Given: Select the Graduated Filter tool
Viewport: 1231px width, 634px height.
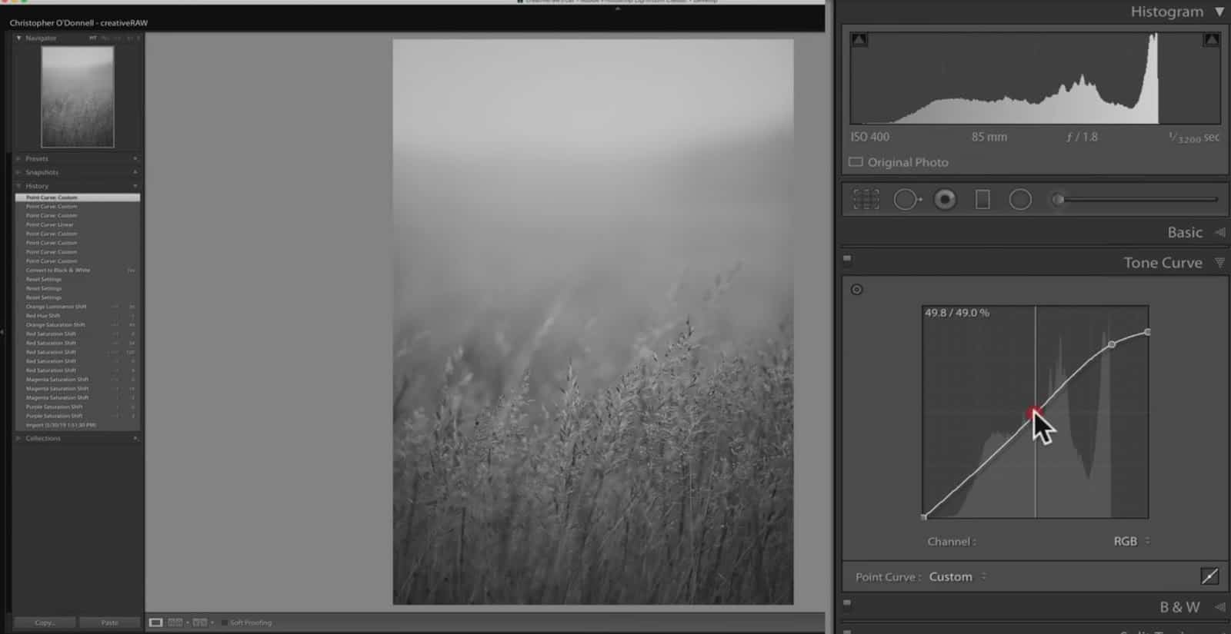Looking at the screenshot, I should 982,200.
